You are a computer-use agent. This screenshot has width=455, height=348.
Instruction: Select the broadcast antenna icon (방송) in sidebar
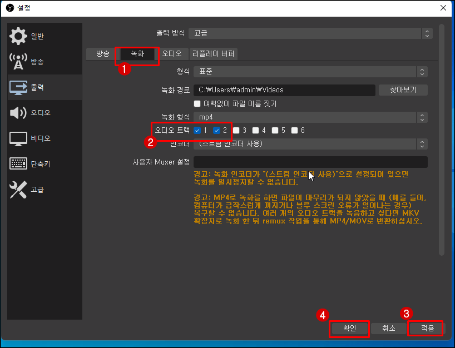point(18,62)
